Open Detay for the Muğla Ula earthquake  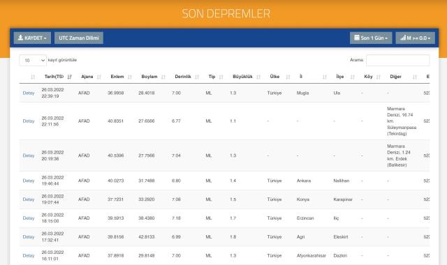click(29, 93)
